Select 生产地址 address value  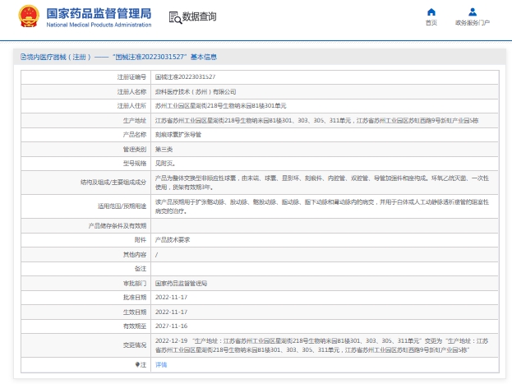316,121
